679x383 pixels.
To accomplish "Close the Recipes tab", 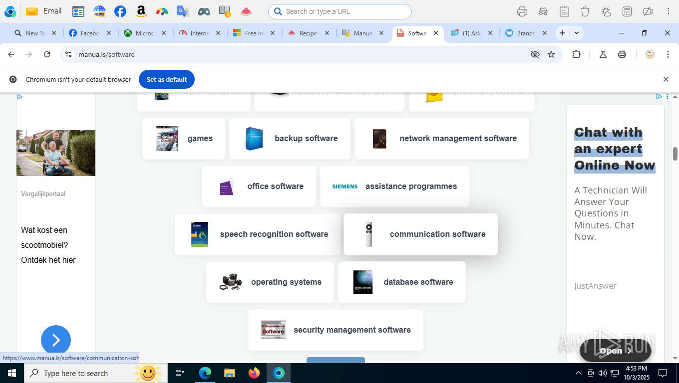I will coord(327,33).
